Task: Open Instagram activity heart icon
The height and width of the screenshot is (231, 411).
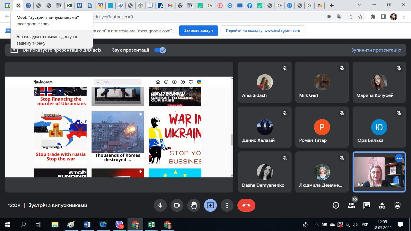Action: coord(191,82)
